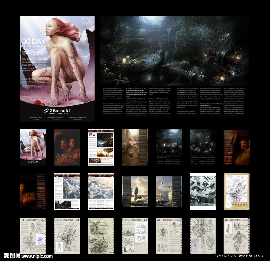Click the 'TRIAL VERSION' text on the ad
Viewport: 270px width, 261px height.
click(x=34, y=46)
